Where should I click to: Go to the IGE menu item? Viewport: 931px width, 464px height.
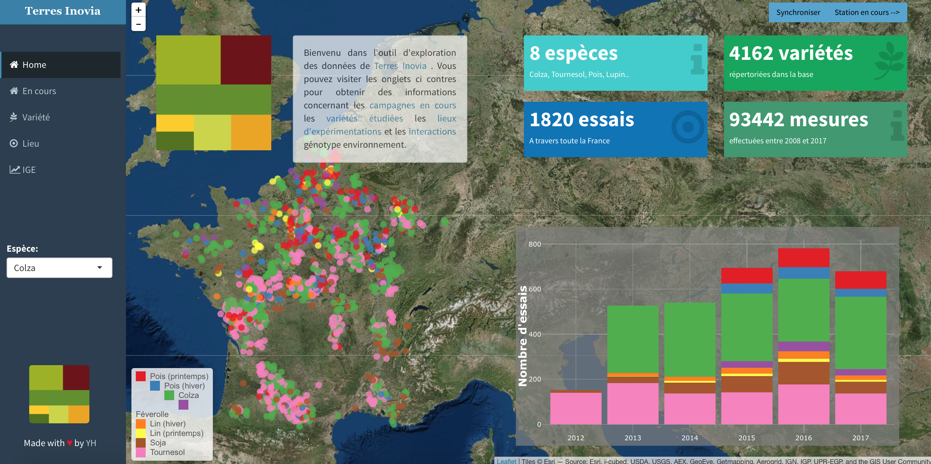[29, 170]
